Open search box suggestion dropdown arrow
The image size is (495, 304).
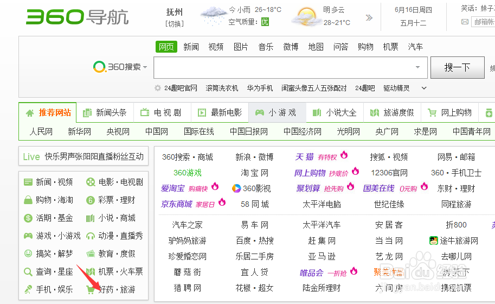click(x=417, y=67)
